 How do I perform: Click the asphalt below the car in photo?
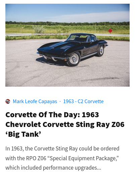pyautogui.click(x=67, y=76)
